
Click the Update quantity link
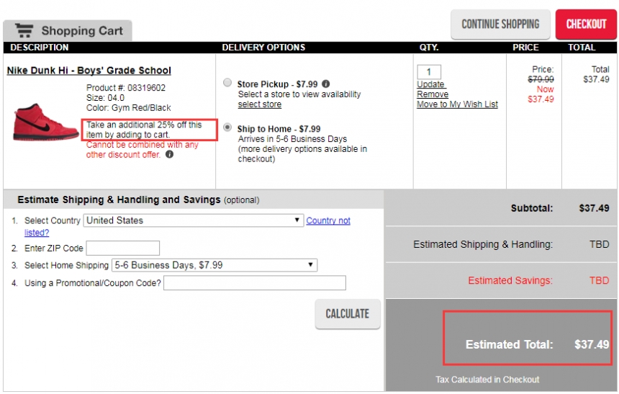click(431, 84)
